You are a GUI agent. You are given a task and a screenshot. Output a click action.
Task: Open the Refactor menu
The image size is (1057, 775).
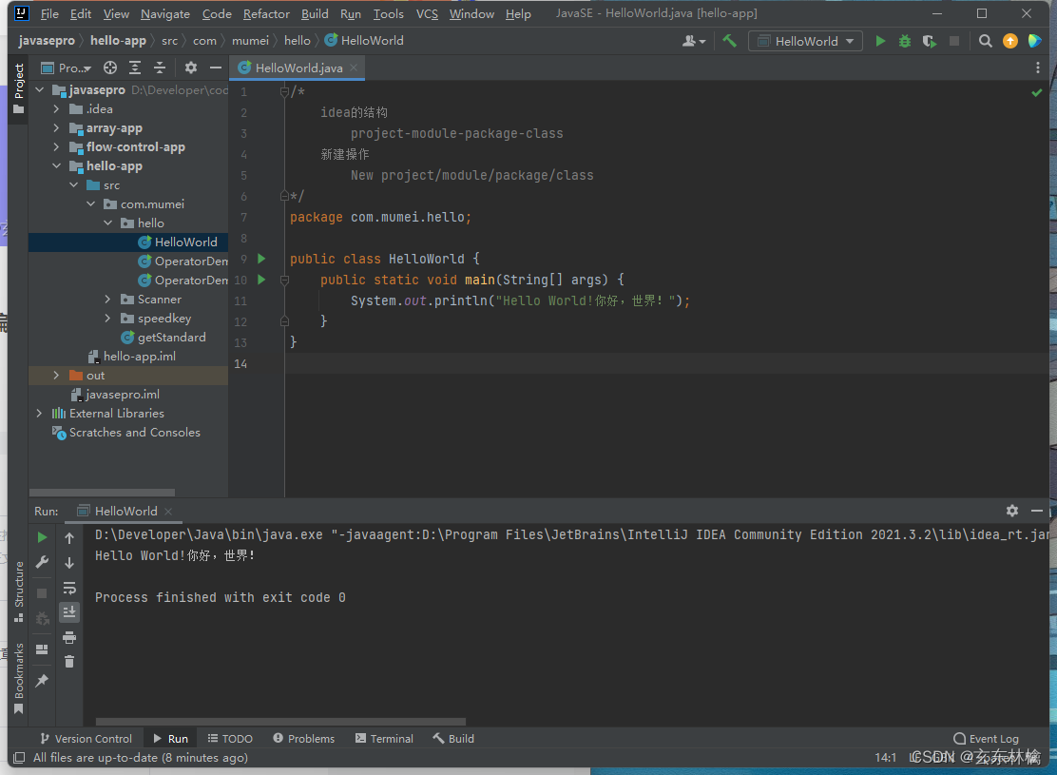click(x=266, y=13)
